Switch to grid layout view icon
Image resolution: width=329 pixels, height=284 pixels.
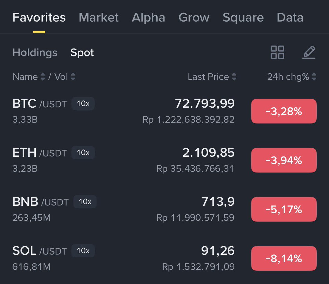tap(277, 52)
